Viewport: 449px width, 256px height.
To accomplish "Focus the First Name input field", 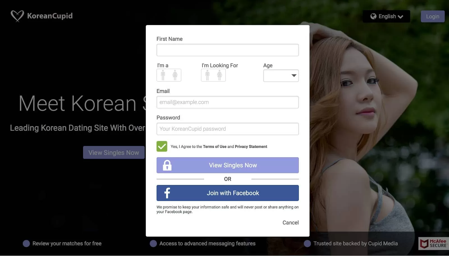I will (228, 50).
